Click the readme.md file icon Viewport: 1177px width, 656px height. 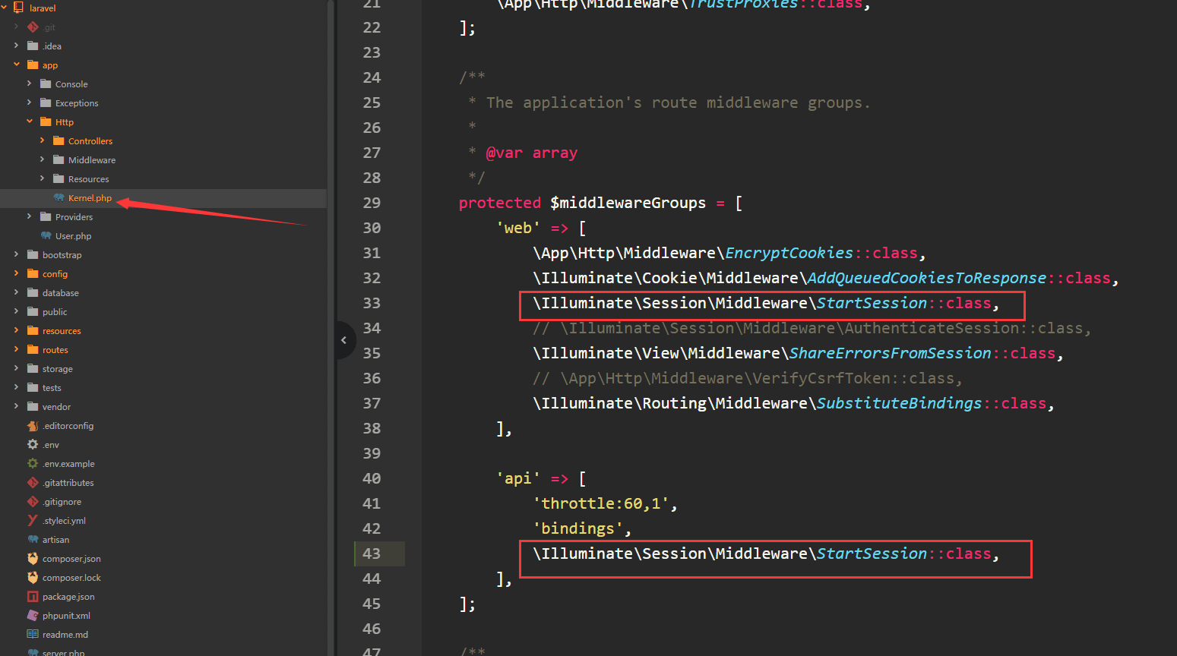tap(33, 634)
